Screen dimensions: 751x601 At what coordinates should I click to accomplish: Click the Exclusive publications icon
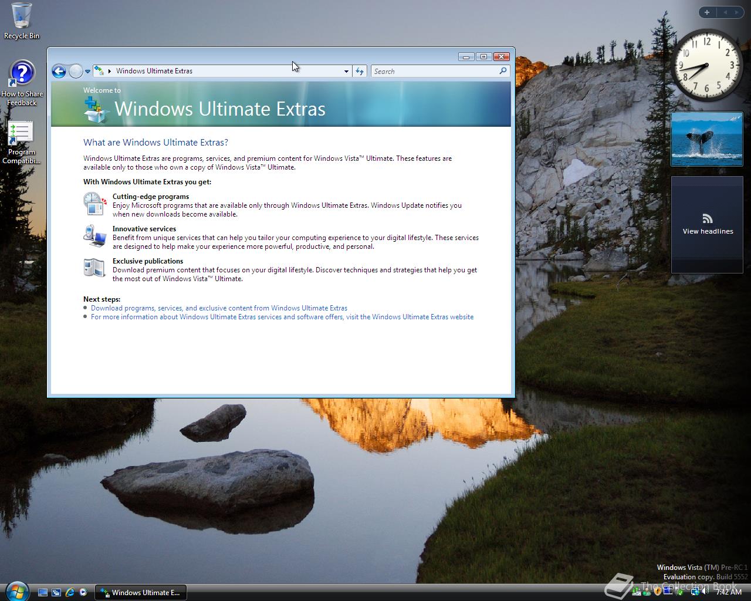click(94, 268)
